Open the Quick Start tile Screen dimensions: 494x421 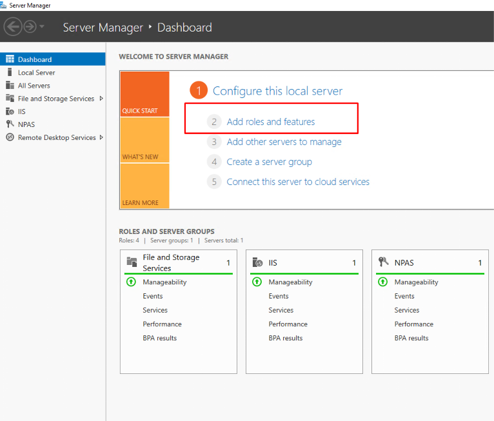pos(145,94)
